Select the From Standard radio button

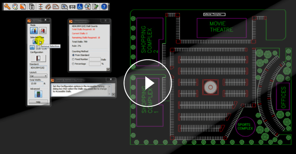(x=73, y=55)
